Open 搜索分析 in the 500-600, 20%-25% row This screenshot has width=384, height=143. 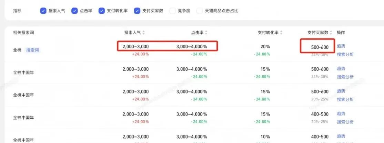(345, 99)
